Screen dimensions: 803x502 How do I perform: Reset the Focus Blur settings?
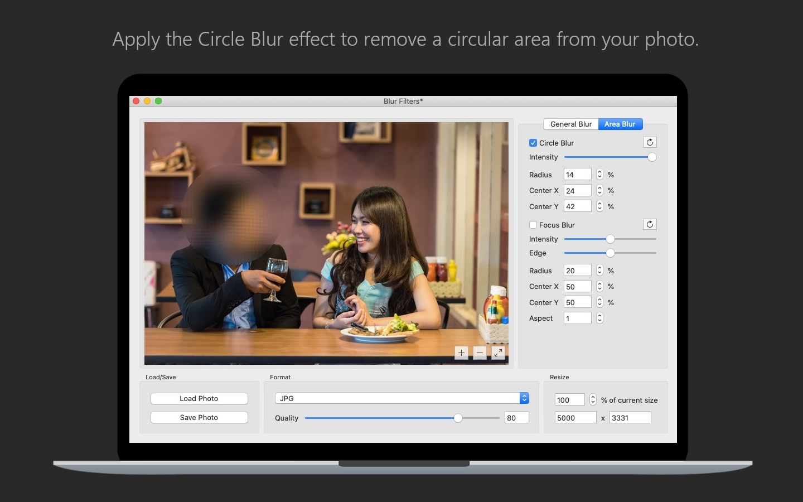pyautogui.click(x=650, y=224)
